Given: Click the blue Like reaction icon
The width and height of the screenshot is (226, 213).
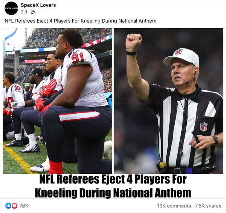Looking at the screenshot, I should point(8,205).
